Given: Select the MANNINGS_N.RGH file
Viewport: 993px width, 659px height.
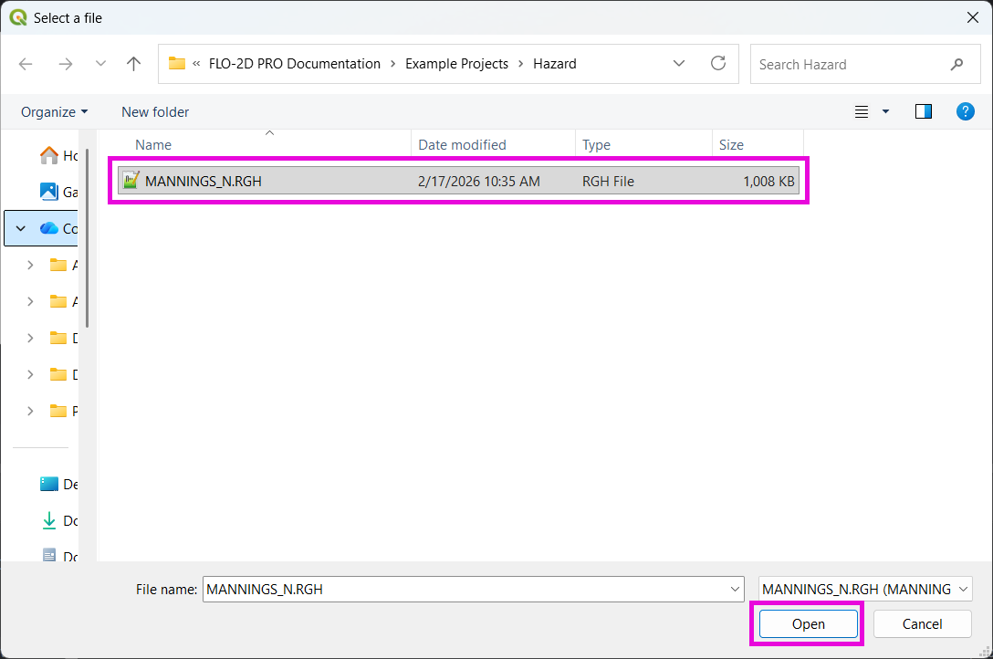Looking at the screenshot, I should click(204, 181).
